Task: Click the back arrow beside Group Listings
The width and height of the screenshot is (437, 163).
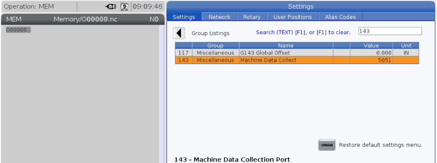Action: coord(179,33)
